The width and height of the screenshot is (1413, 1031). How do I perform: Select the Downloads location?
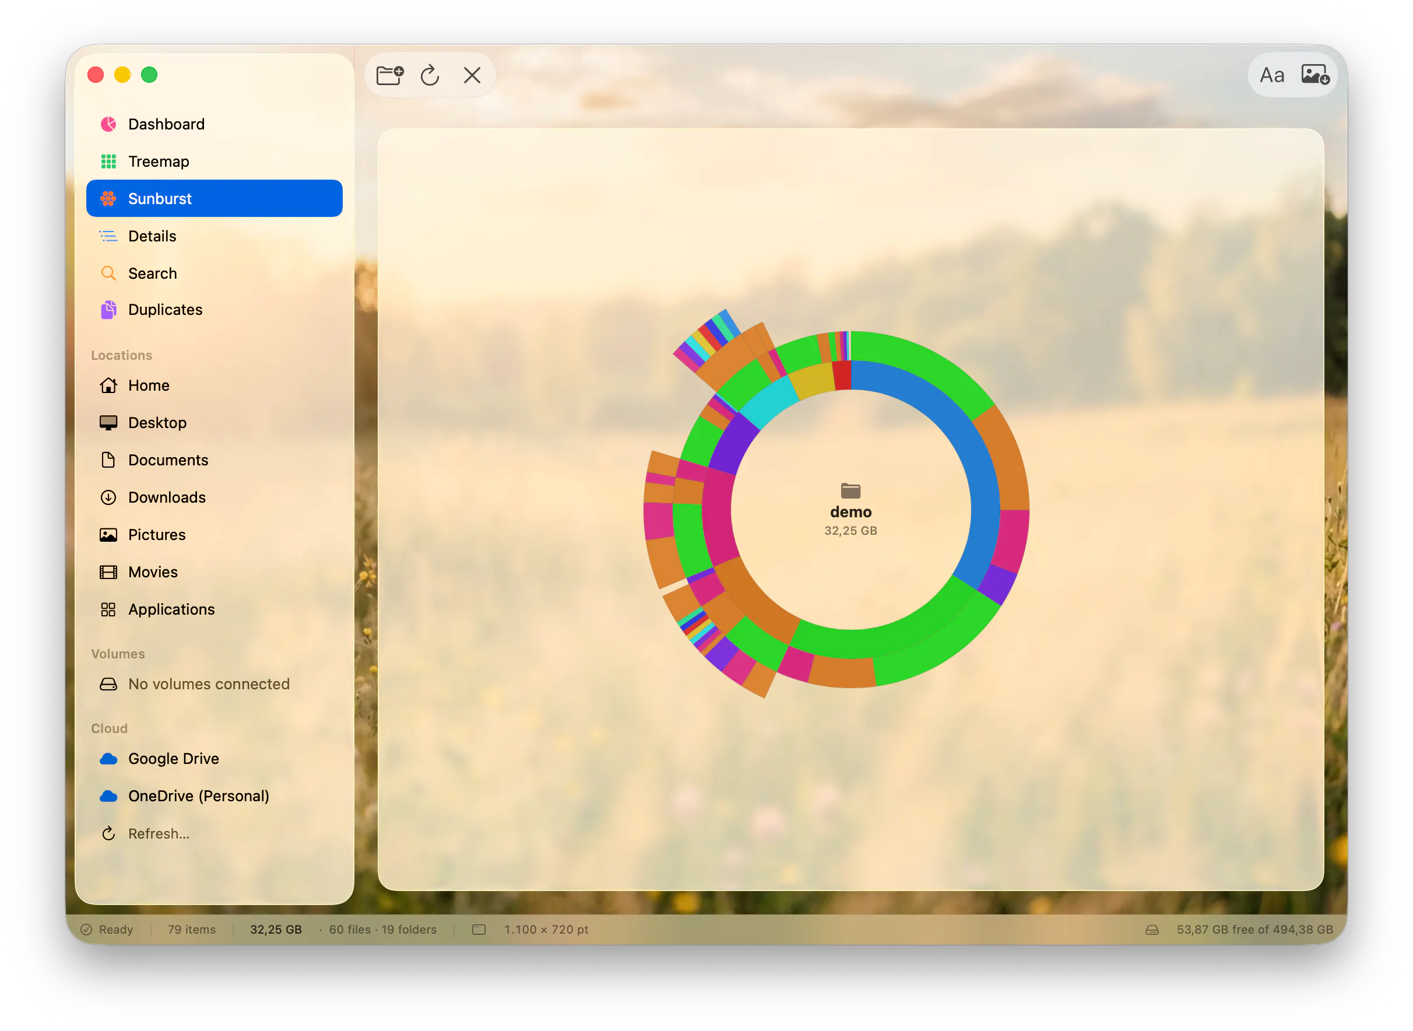214,498
